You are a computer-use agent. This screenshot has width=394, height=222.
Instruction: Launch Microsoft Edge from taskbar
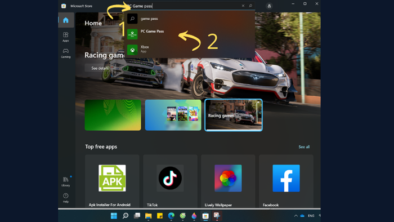171,216
